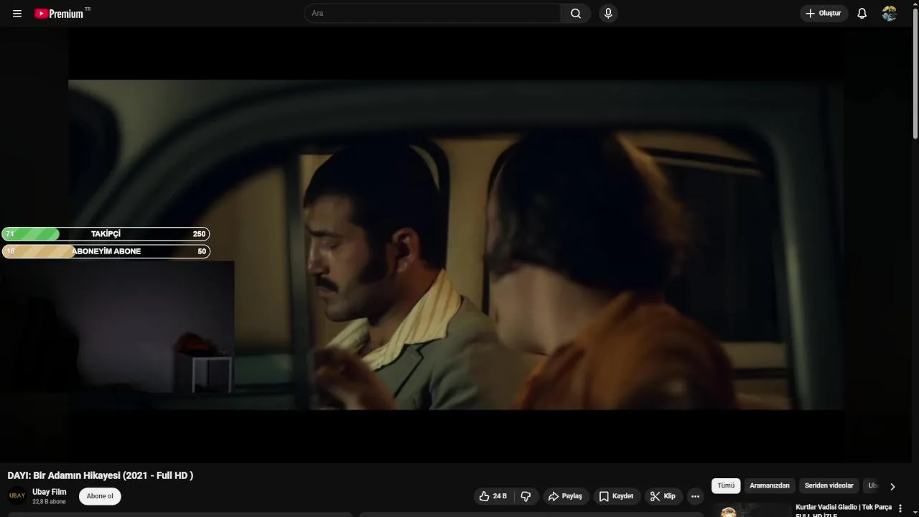The height and width of the screenshot is (517, 919).
Task: Like the video with thumbs-up 24 B
Action: [x=493, y=496]
